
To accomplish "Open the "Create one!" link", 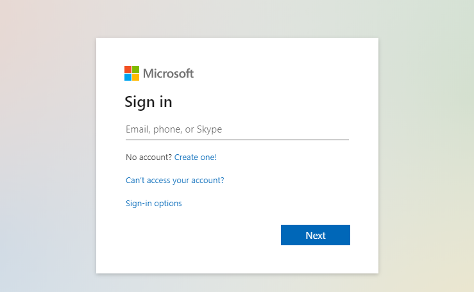I will [x=196, y=157].
